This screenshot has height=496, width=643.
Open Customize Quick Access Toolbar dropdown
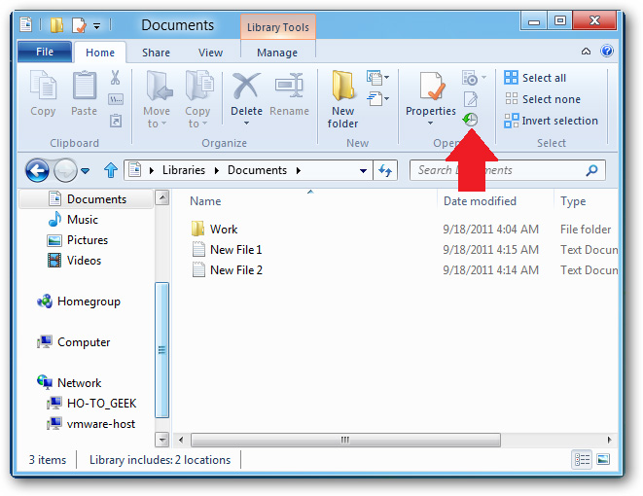tap(96, 26)
